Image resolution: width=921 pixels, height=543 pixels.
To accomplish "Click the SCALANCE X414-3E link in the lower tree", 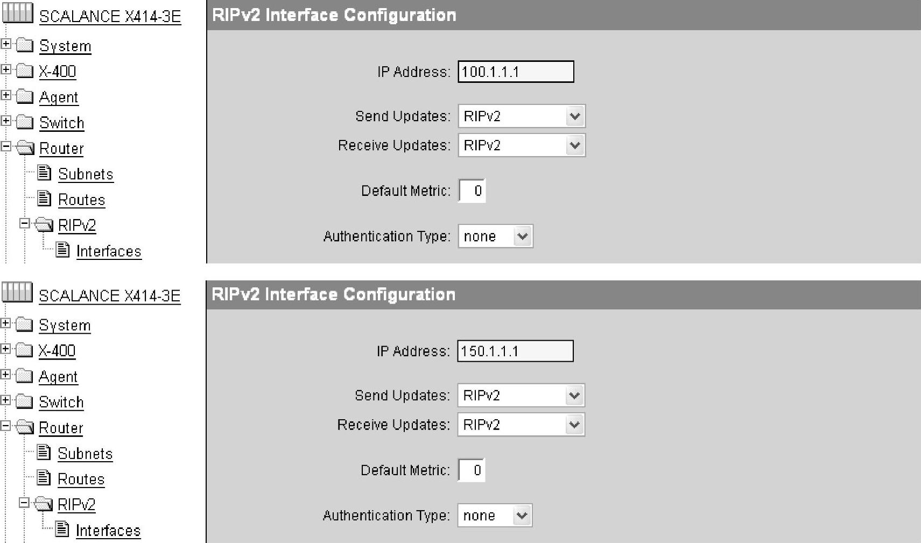I will tap(109, 295).
